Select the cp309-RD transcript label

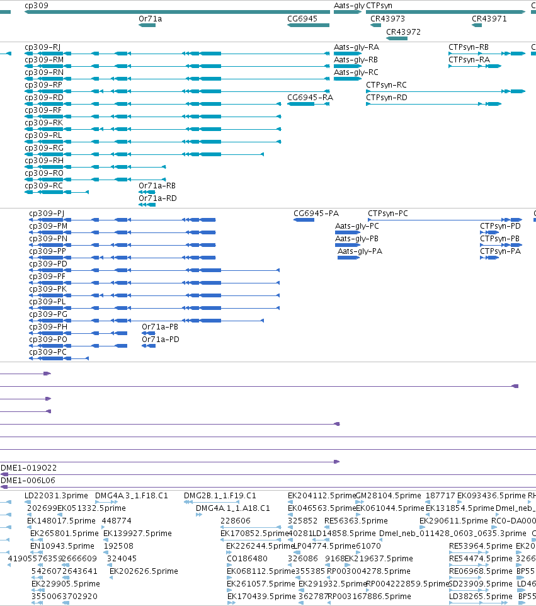[x=44, y=98]
